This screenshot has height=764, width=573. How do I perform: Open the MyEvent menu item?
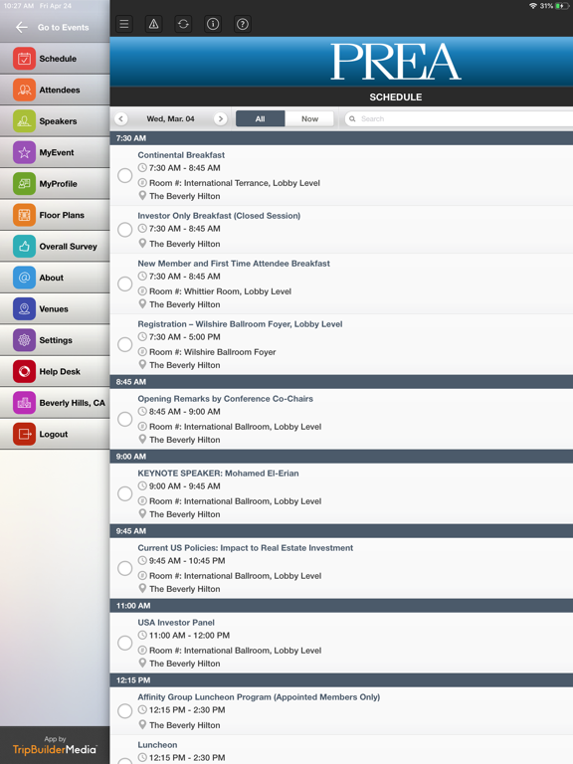pos(55,152)
